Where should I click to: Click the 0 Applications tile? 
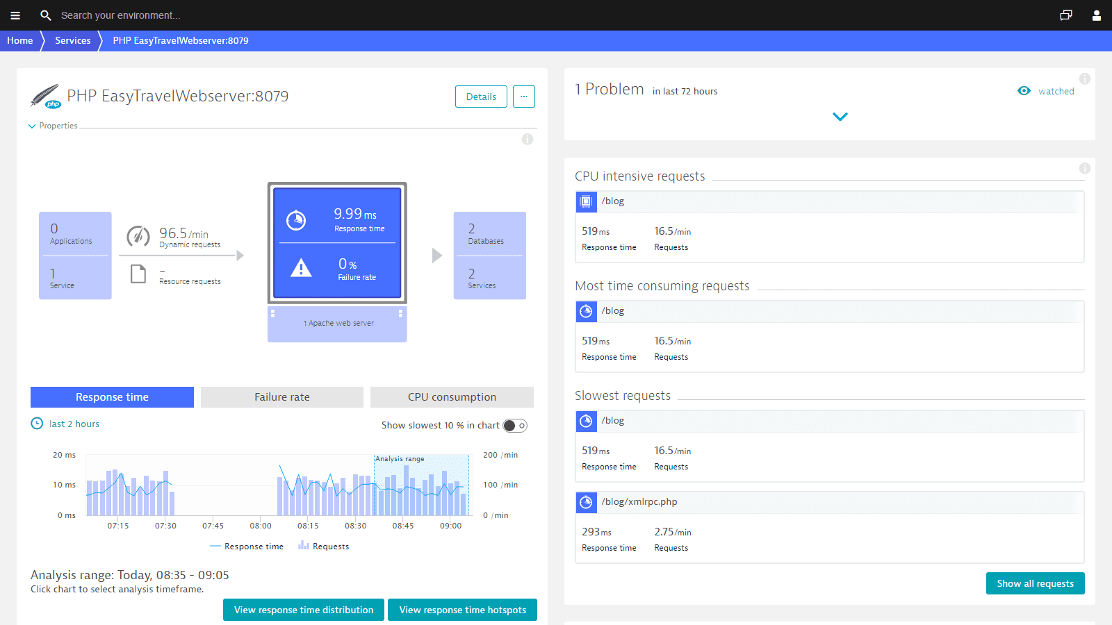75,234
